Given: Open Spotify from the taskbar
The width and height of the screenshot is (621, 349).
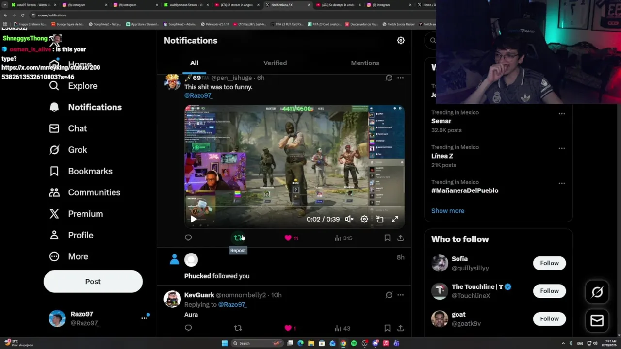Looking at the screenshot, I should point(354,343).
